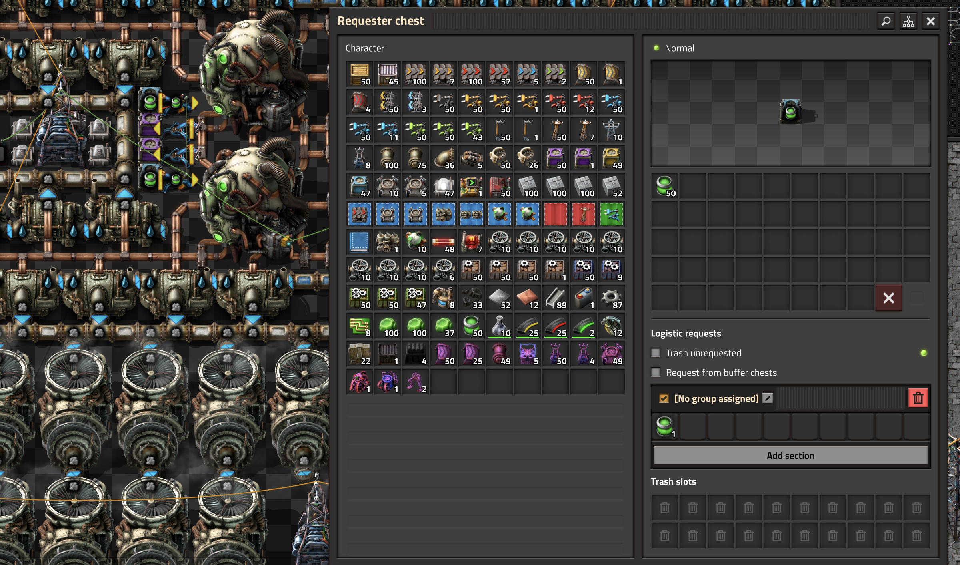Screen dimensions: 960x565
Task: Select the red long-handed inserter stack of 12
Action: pos(584,102)
